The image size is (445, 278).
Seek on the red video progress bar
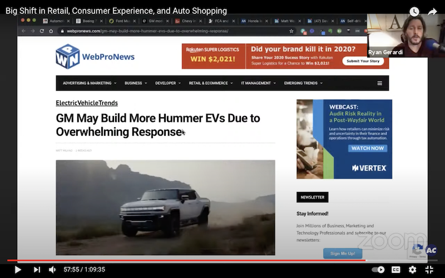click(222, 260)
